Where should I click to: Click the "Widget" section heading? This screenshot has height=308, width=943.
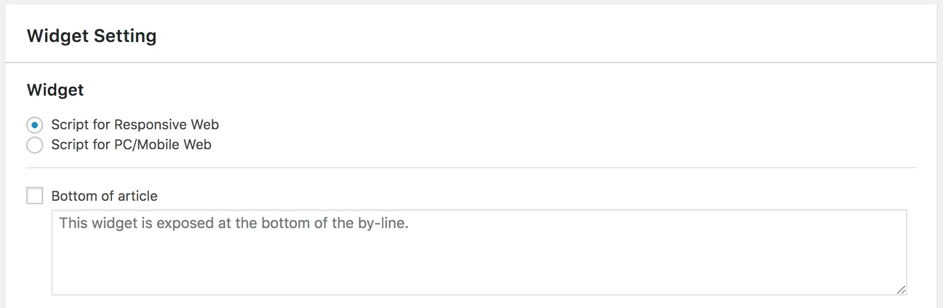coord(55,90)
